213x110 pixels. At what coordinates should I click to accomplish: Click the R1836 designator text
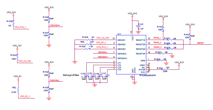coord(167,43)
